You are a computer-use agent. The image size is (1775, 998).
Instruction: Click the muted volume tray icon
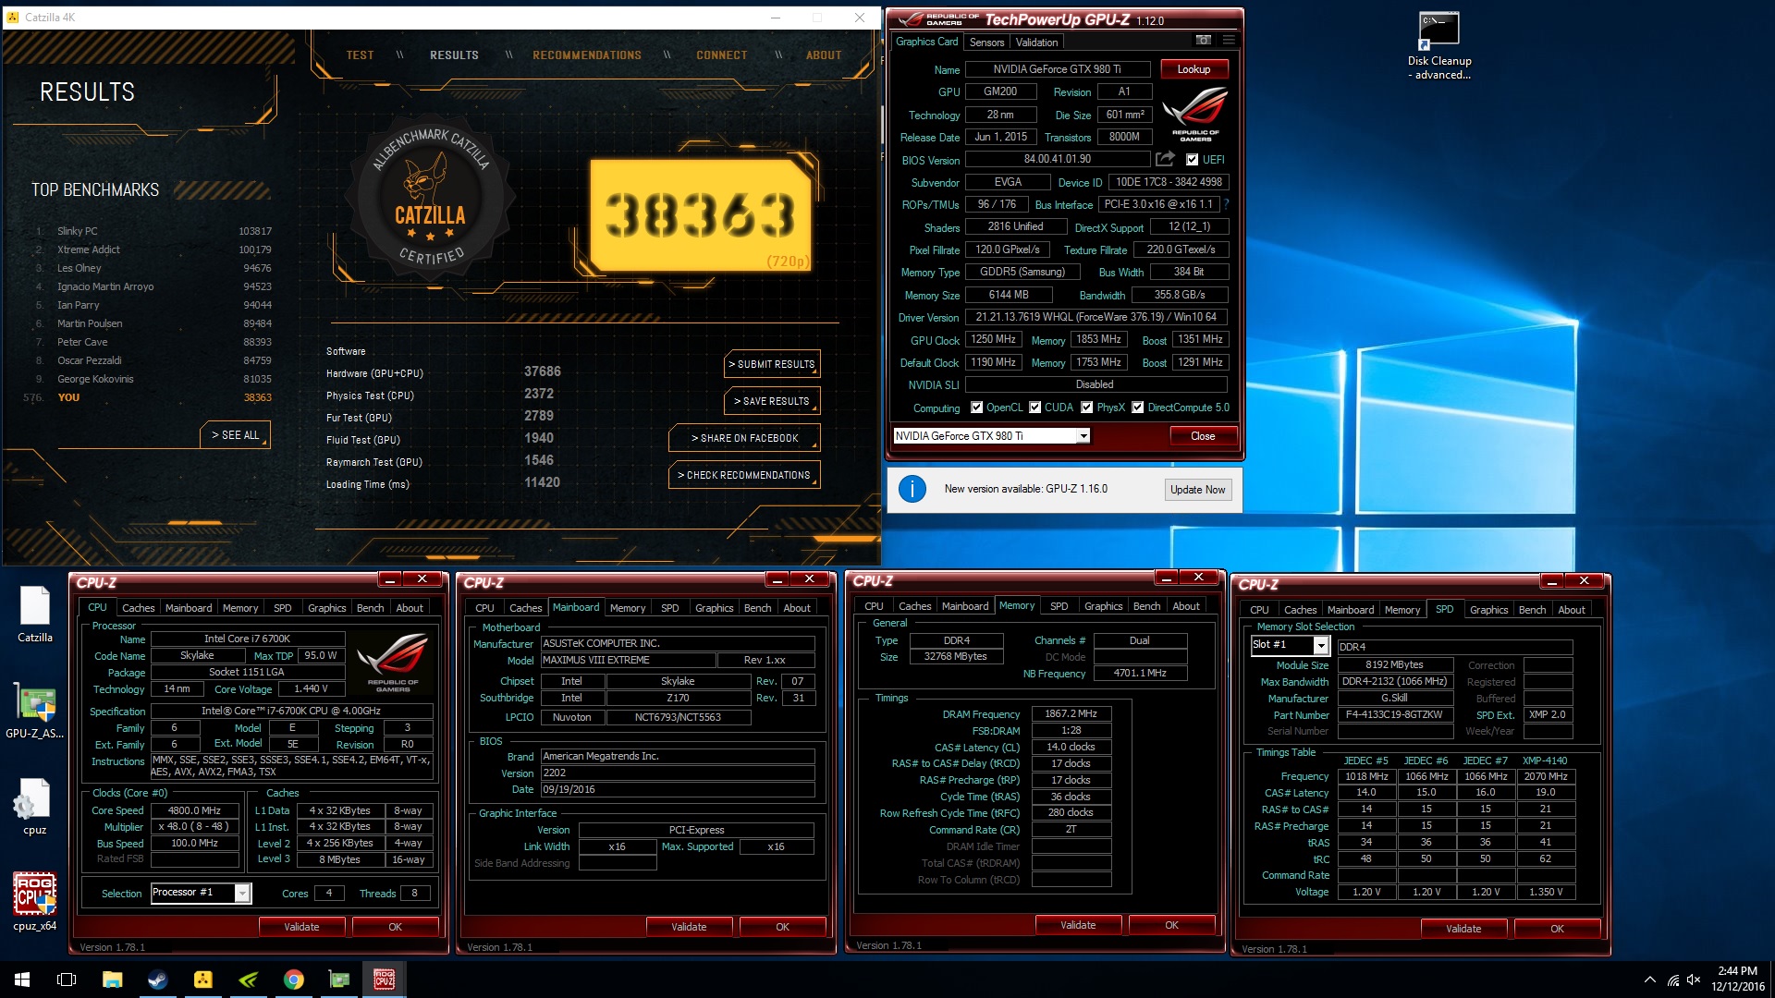point(1694,980)
